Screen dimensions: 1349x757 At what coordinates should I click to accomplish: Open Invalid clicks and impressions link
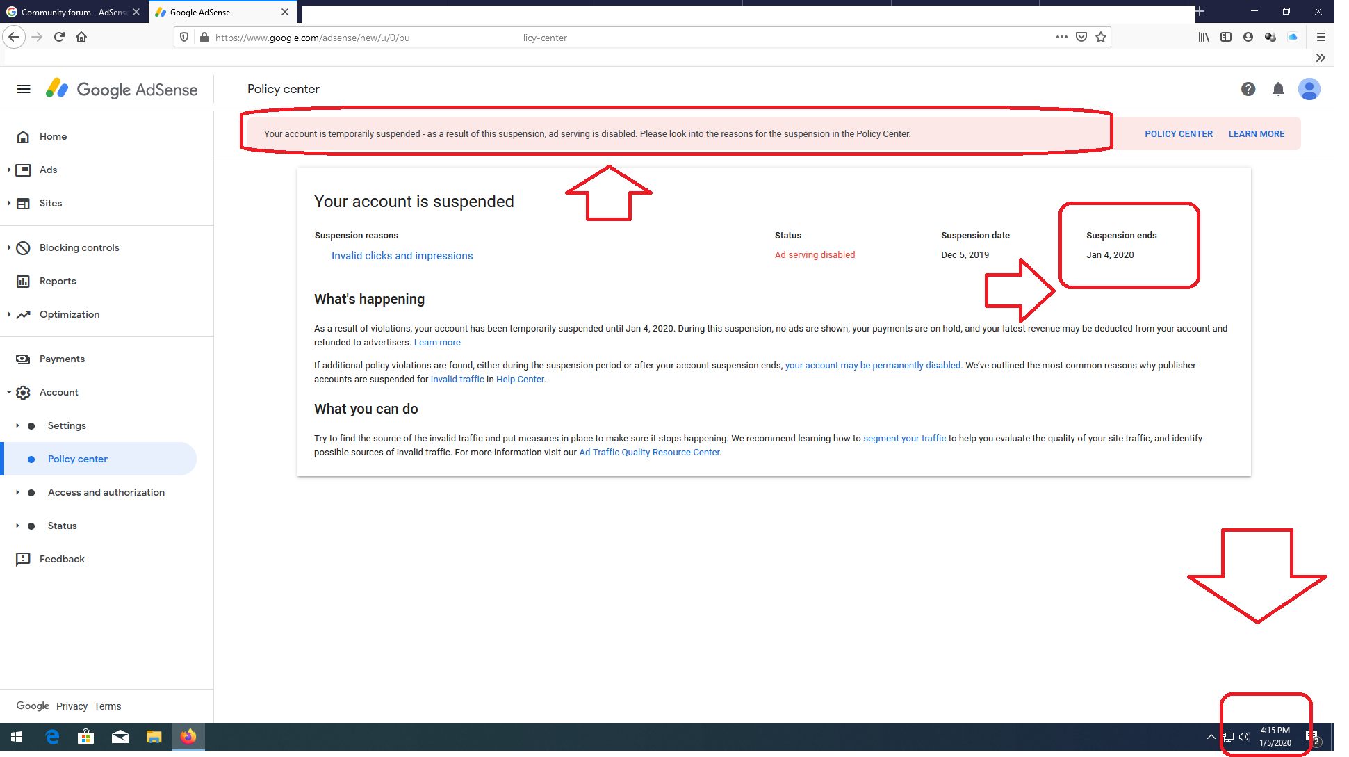click(x=402, y=256)
